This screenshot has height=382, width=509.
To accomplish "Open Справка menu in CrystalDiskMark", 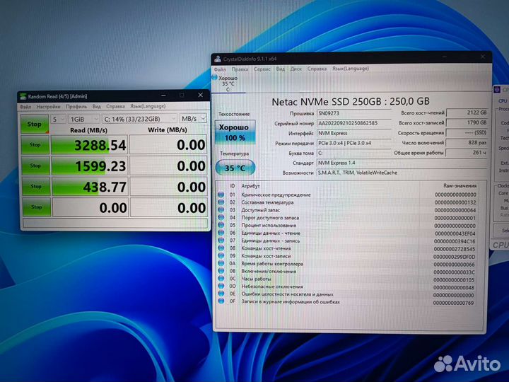I will (x=115, y=106).
